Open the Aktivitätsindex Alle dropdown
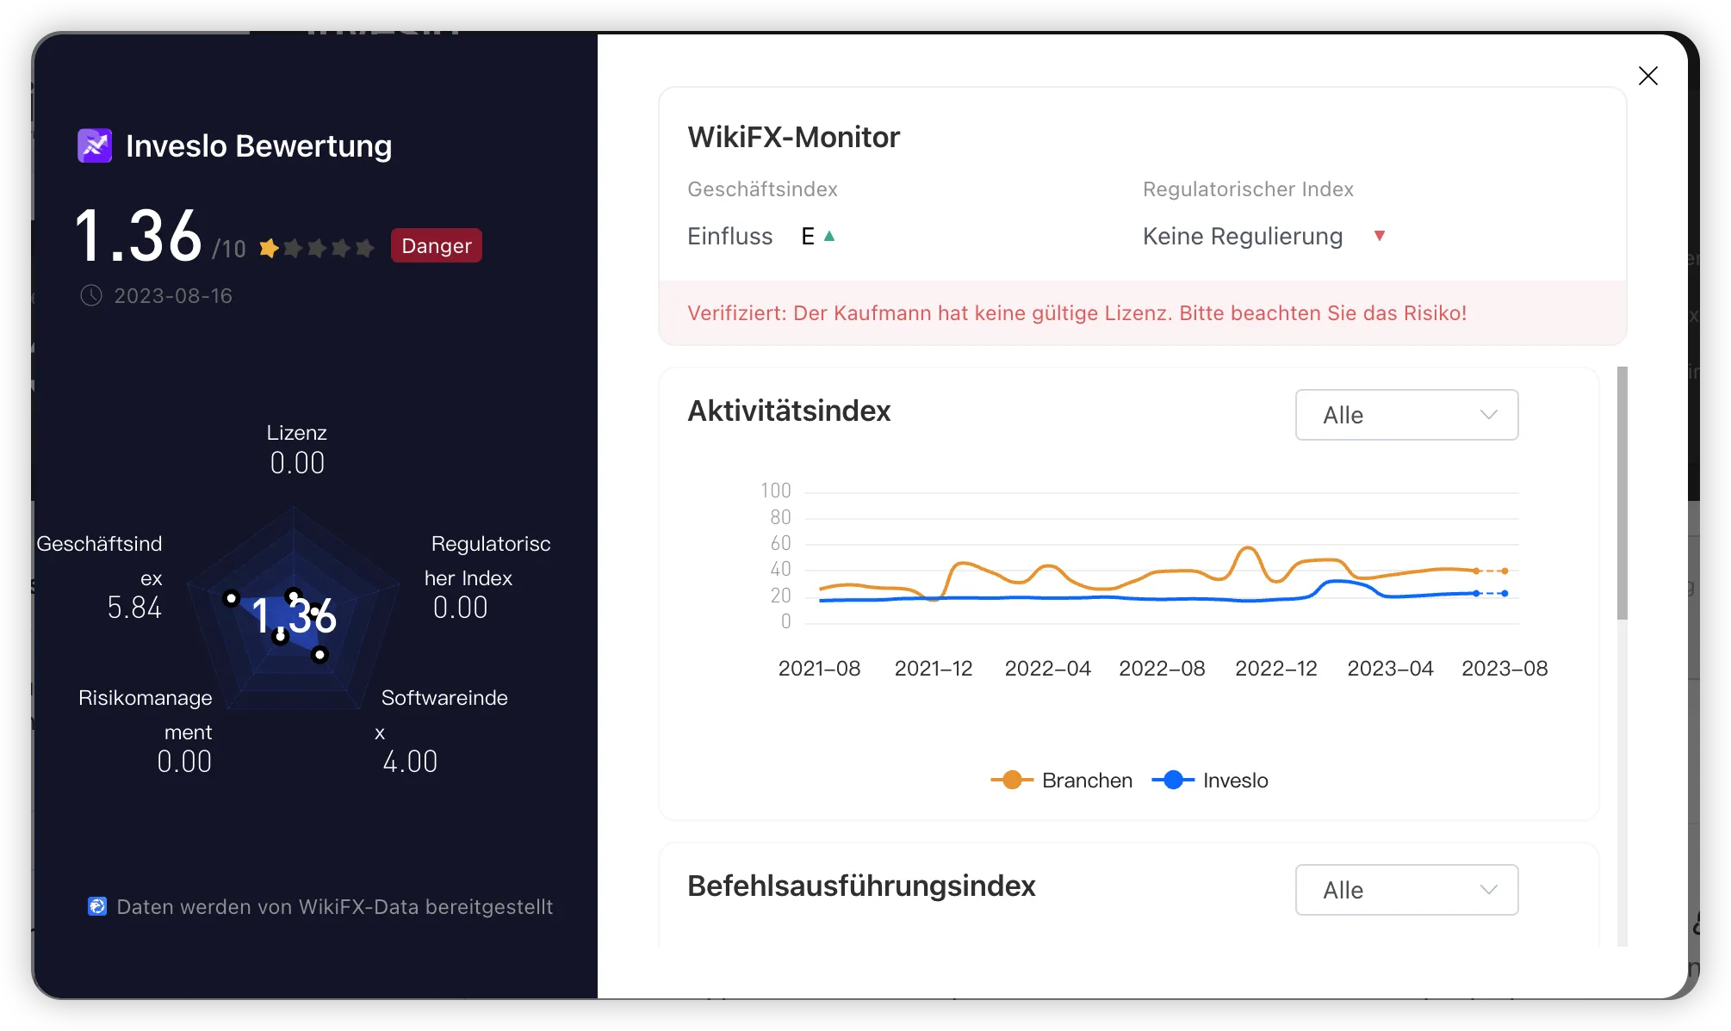This screenshot has height=1031, width=1731. click(1406, 415)
